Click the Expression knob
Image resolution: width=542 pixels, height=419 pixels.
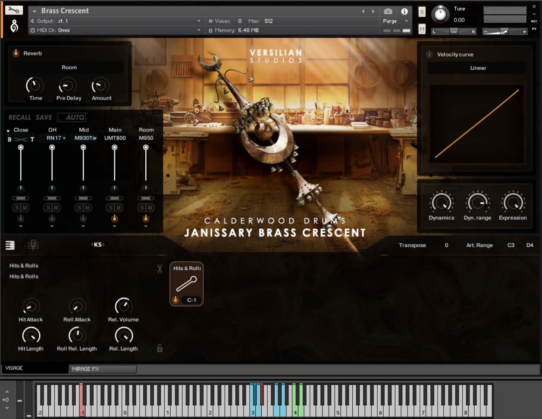point(513,202)
